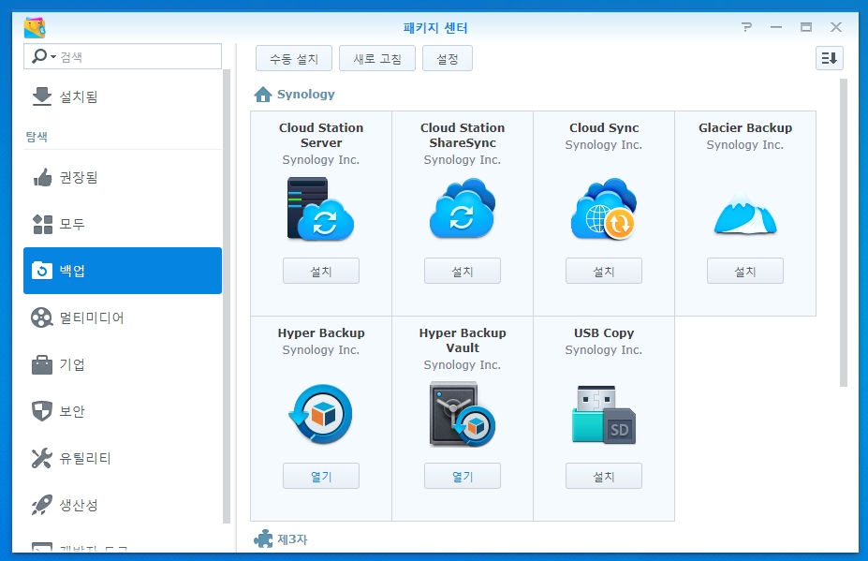Click the briefcase icon beside 기업
This screenshot has height=561, width=868.
click(42, 364)
